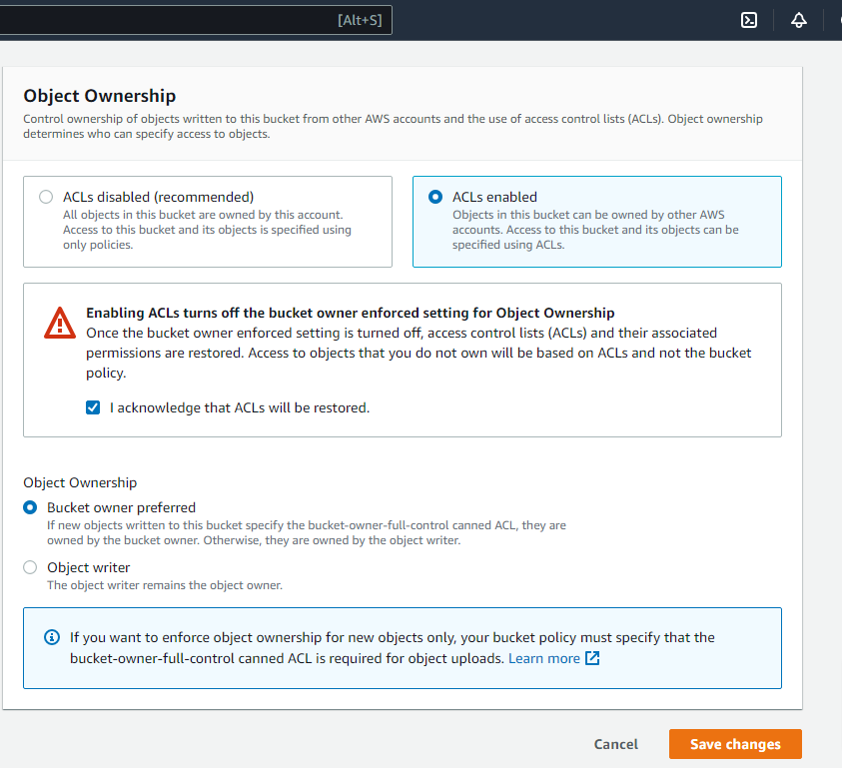Image resolution: width=842 pixels, height=768 pixels.
Task: Click the Object Ownership panel heading
Action: pyautogui.click(x=99, y=96)
